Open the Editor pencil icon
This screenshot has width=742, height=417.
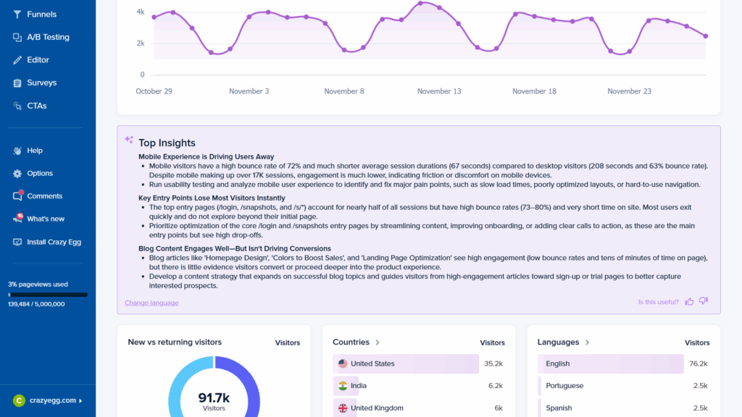[x=17, y=60]
